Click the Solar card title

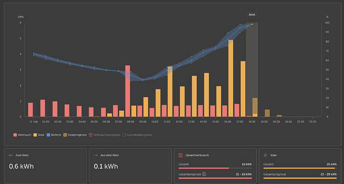274,155
